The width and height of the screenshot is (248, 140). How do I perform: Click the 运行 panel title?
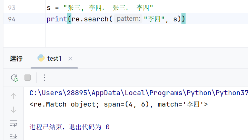[16, 59]
